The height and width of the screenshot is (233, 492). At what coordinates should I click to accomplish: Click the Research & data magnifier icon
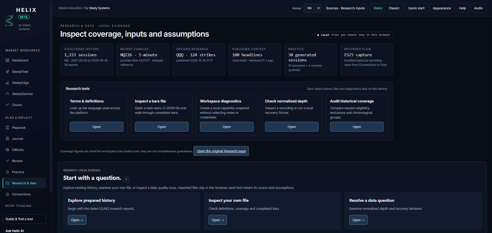pos(7,183)
